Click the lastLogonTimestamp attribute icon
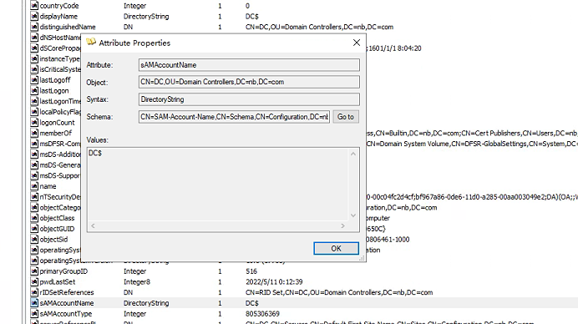578x324 pixels. coord(34,101)
